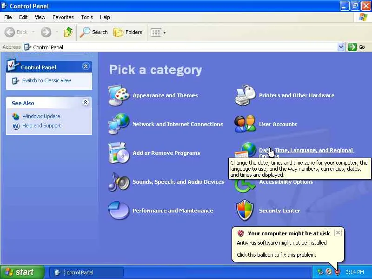Viewport: 372px width, 279px height.
Task: Open the View menu
Action: click(x=40, y=17)
